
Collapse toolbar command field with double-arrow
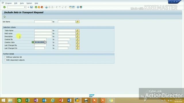coord(28,7)
